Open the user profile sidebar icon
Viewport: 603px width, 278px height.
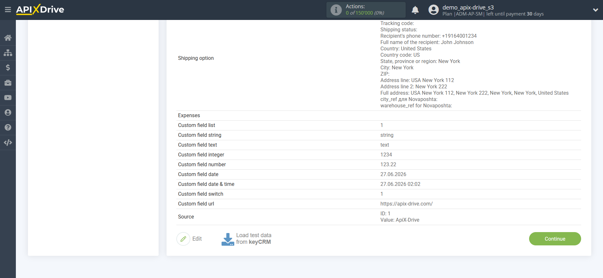click(x=8, y=112)
